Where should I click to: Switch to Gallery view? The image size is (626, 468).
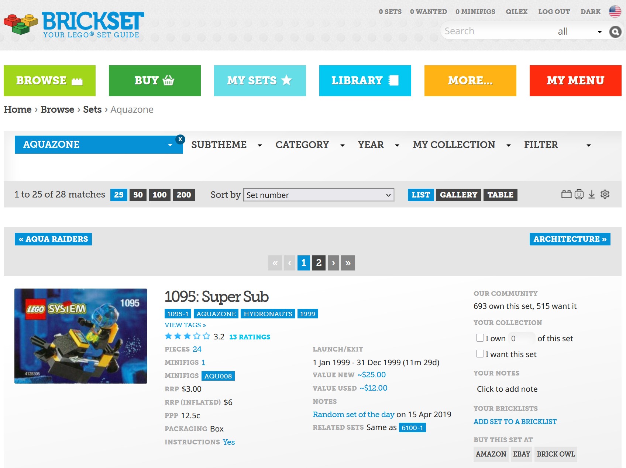tap(458, 195)
